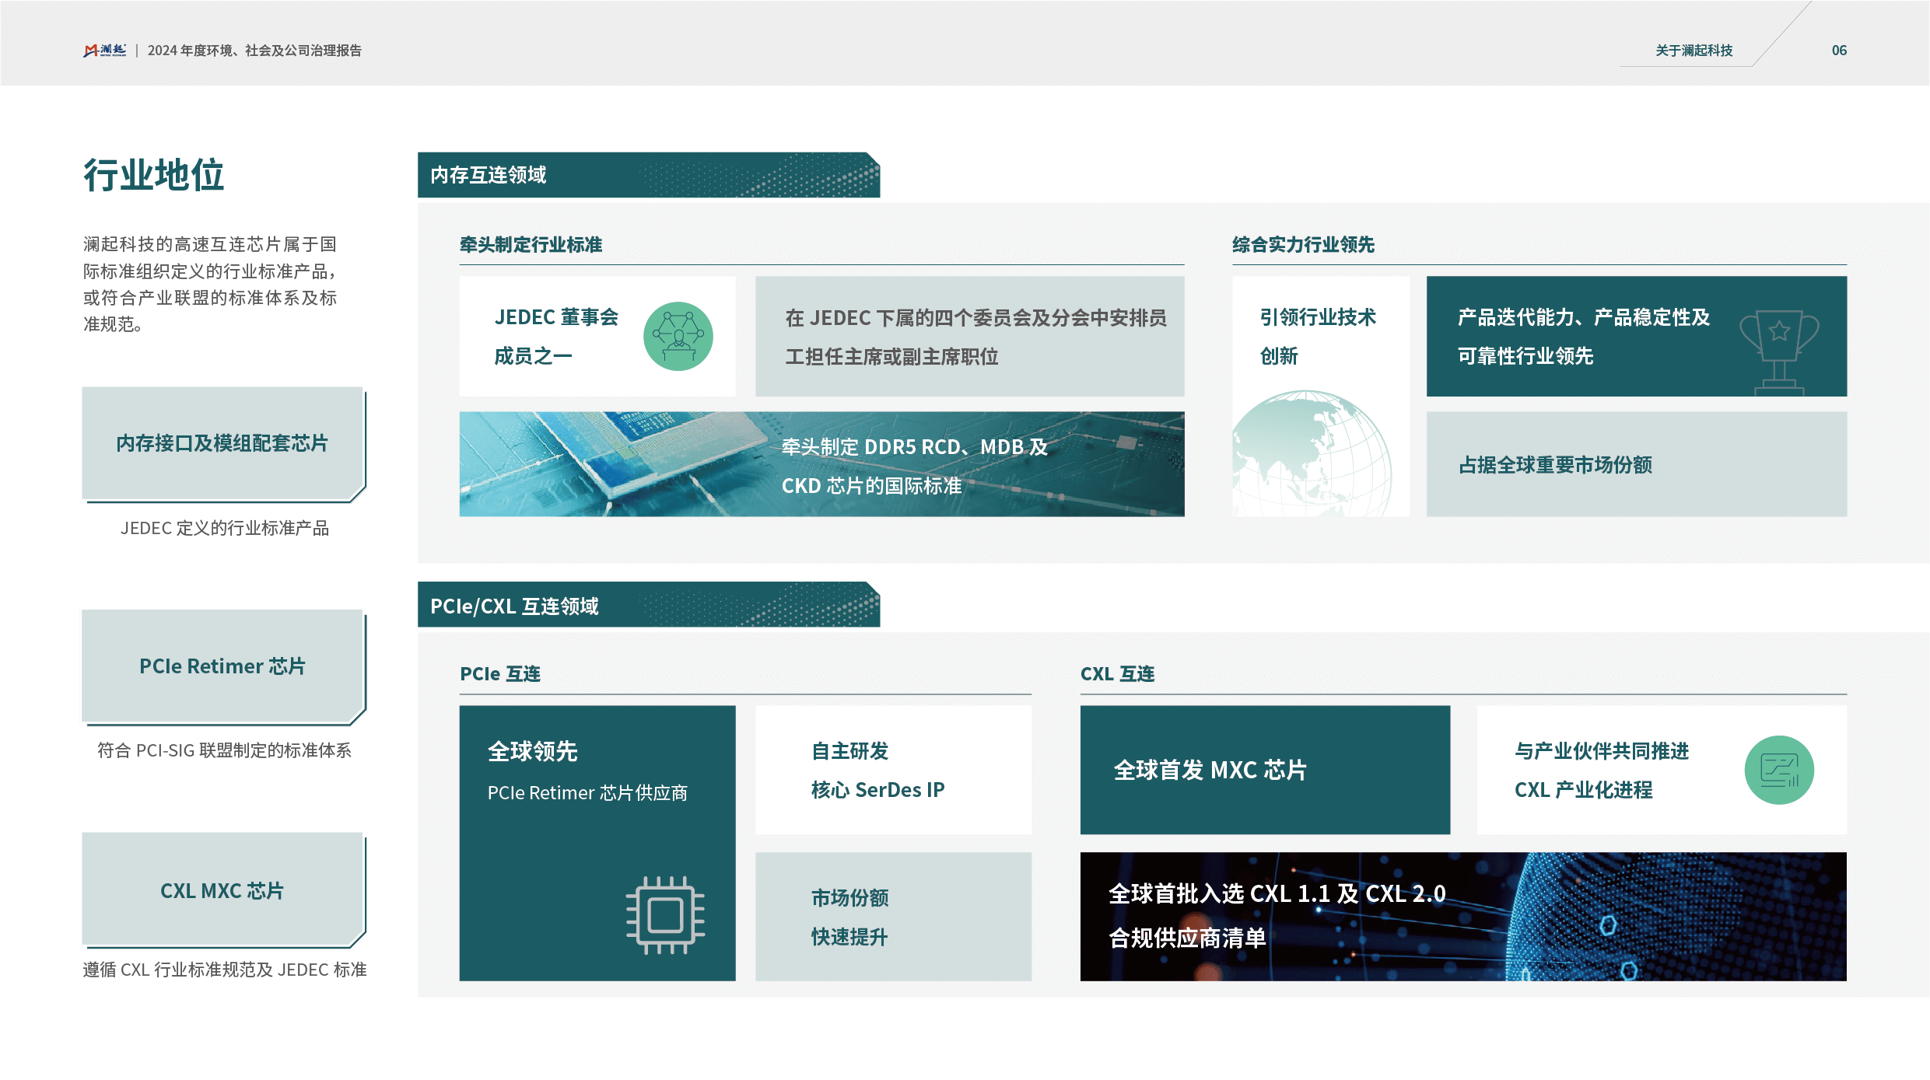Click the chip processor outline icon

[x=665, y=914]
